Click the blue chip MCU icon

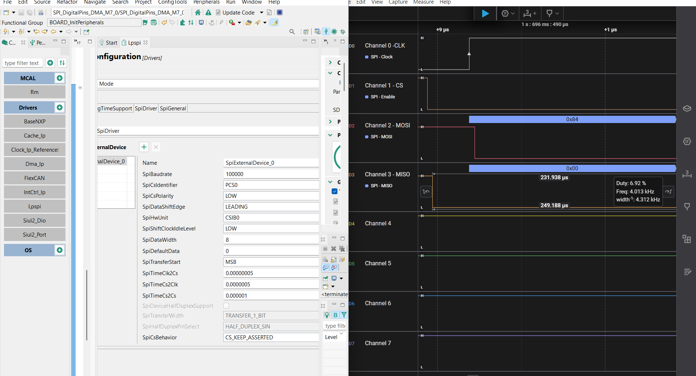click(280, 12)
